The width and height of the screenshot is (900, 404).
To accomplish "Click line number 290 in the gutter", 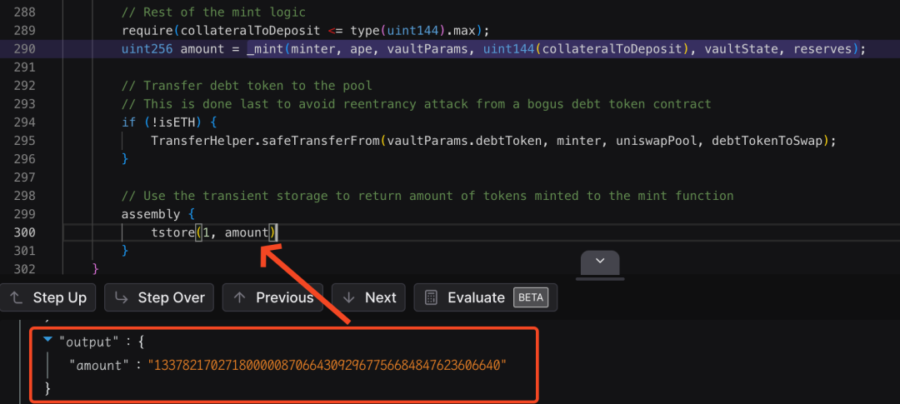I will coord(24,49).
